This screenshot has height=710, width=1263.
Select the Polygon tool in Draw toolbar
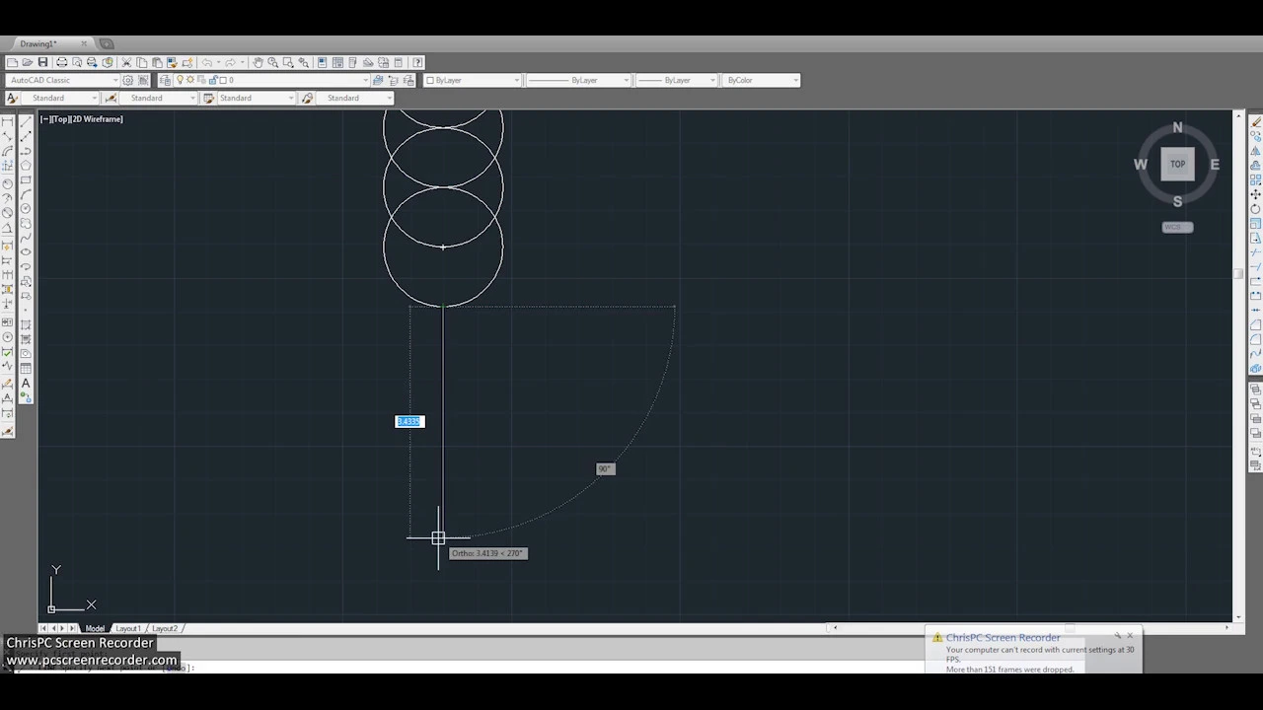coord(26,166)
